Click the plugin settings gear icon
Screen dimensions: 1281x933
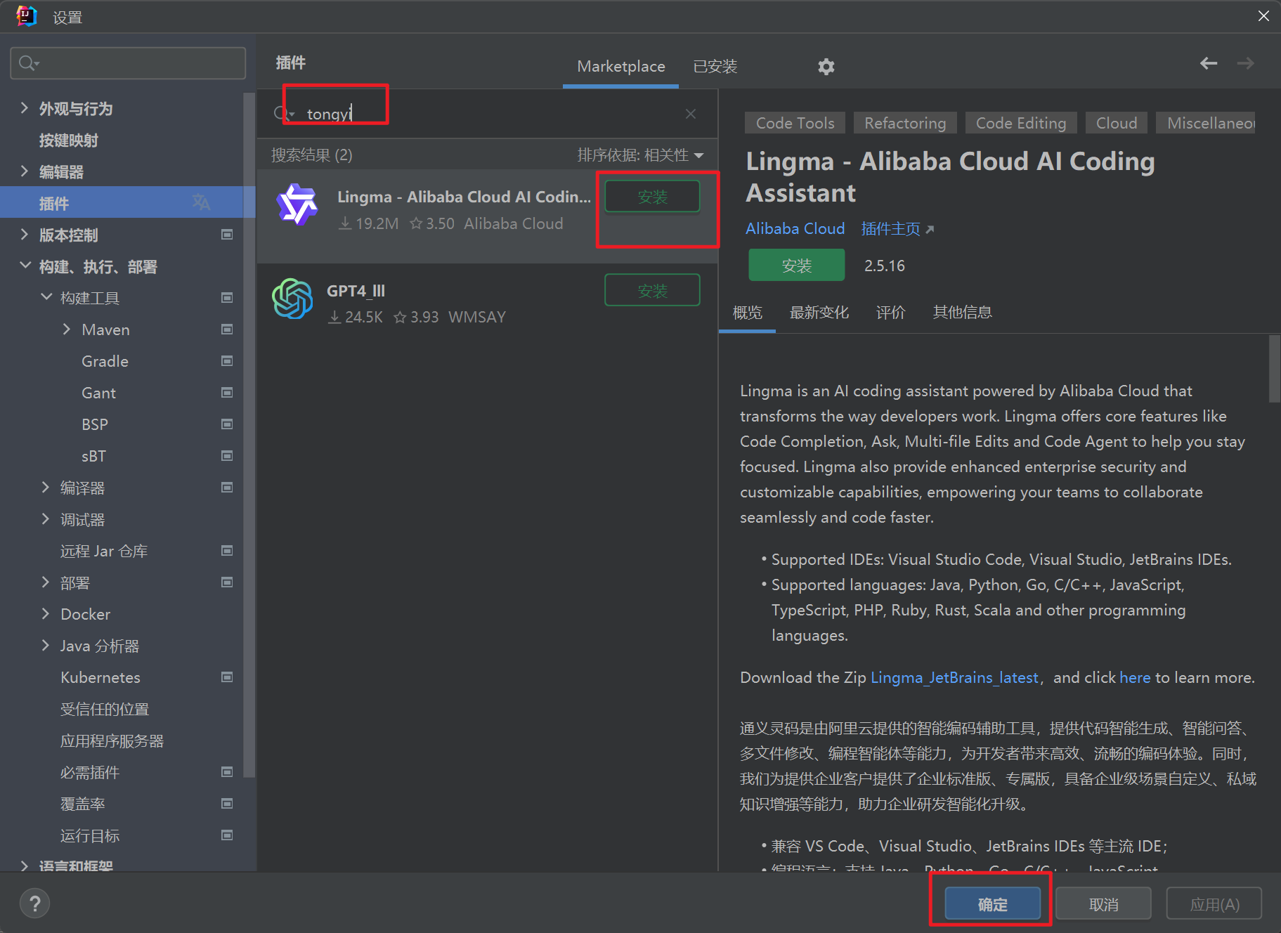[x=826, y=67]
